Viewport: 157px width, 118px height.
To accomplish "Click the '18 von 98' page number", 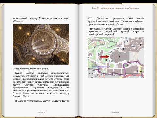I will click(42, 112).
